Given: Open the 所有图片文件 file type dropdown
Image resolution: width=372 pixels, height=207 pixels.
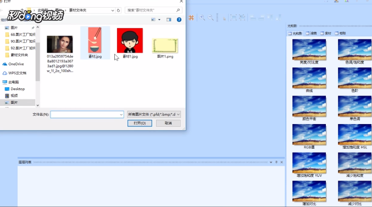Looking at the screenshot, I should [154, 115].
